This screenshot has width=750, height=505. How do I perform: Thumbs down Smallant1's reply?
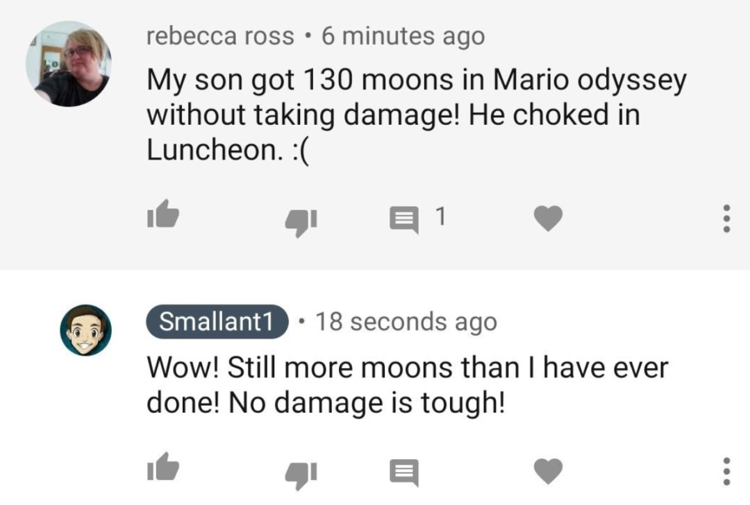(301, 474)
